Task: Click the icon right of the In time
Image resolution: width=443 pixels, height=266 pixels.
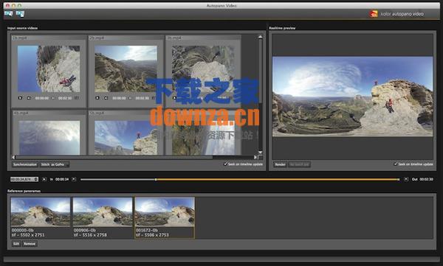Action: point(74,179)
